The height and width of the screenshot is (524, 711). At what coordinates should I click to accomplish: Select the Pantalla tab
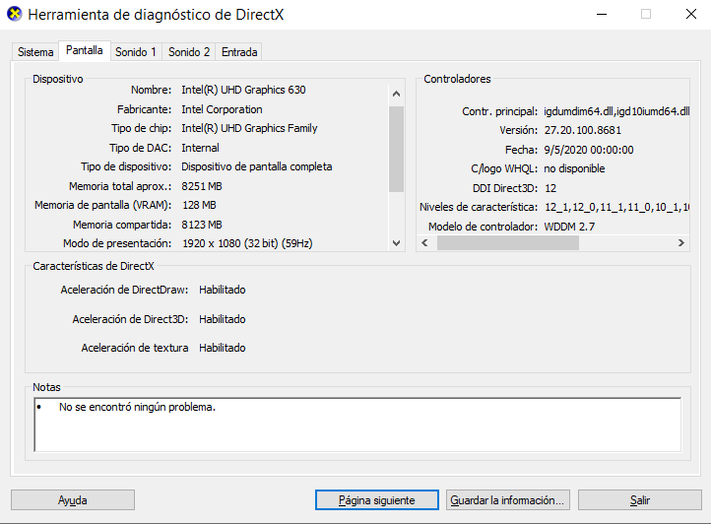tap(85, 50)
